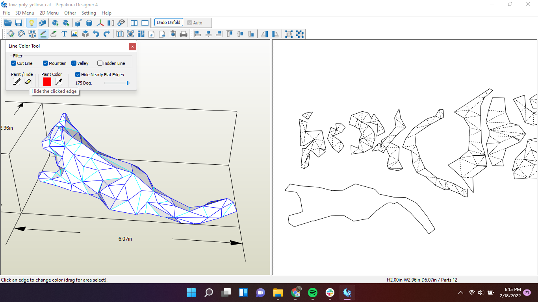Image resolution: width=538 pixels, height=302 pixels.
Task: Select the eraser to hide clicked edges
Action: pyautogui.click(x=28, y=82)
